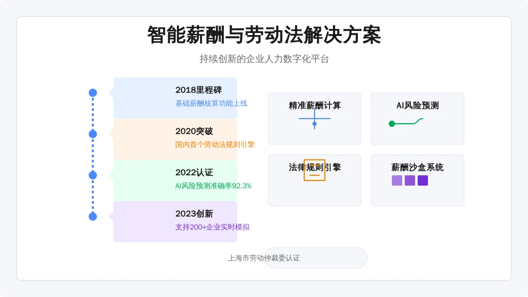
Task: Select the darkest purple sandbox square
Action: 423,180
